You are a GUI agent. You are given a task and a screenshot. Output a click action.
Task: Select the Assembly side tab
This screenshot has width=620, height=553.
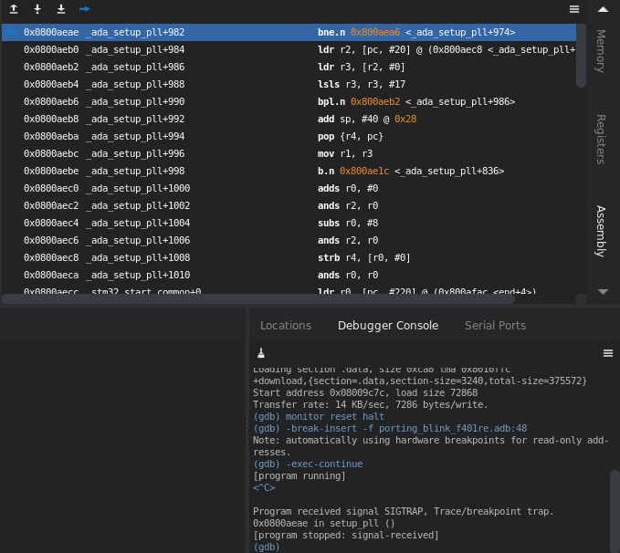601,231
